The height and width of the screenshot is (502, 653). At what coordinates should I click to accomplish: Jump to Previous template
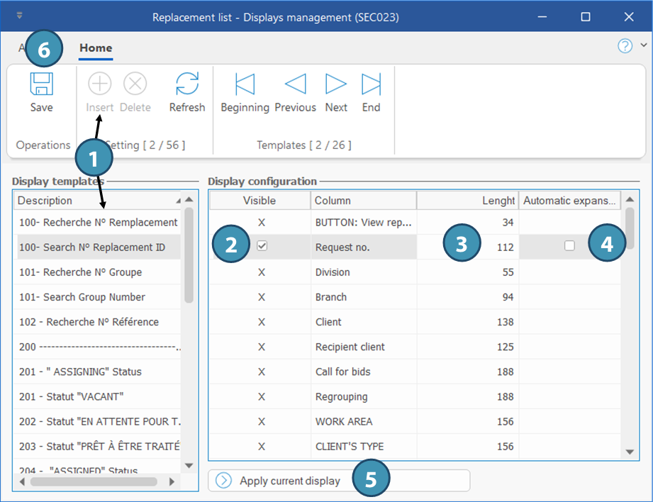295,84
